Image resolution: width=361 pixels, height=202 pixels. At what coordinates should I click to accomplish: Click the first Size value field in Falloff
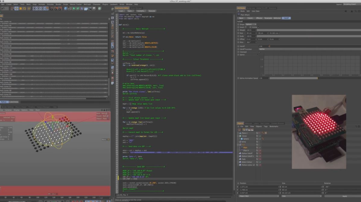tap(251, 33)
